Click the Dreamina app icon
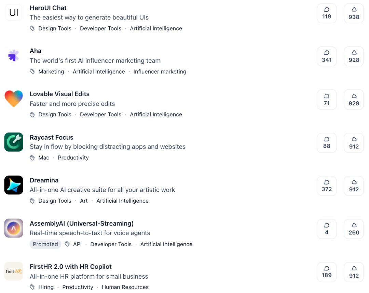Viewport: 369px width, 293px height. [14, 185]
